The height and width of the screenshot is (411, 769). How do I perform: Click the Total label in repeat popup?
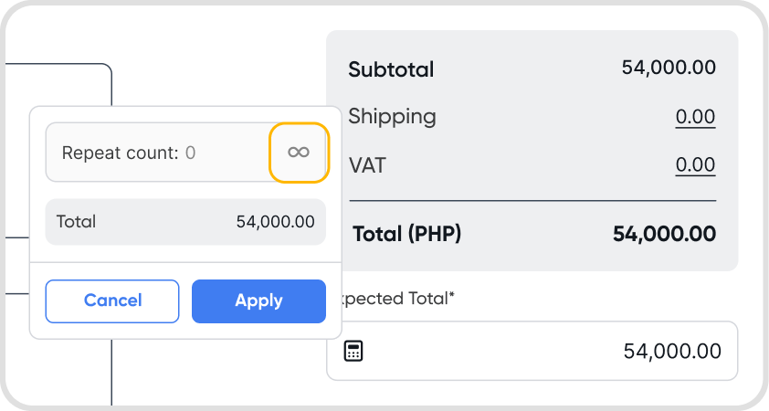click(76, 222)
